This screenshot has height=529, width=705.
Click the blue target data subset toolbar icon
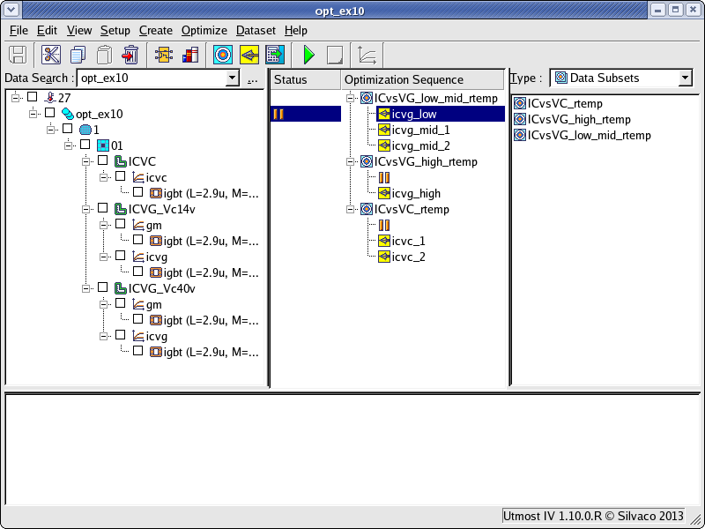(x=223, y=55)
